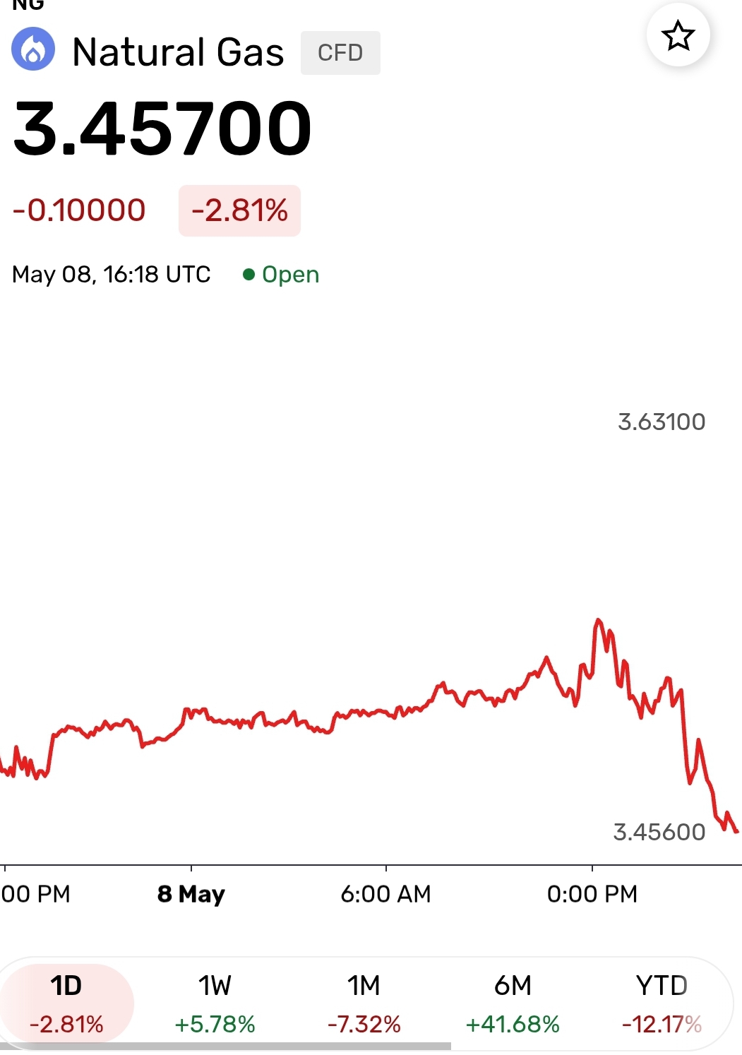
Task: Tap the 3.45700 current price
Action: (x=162, y=129)
